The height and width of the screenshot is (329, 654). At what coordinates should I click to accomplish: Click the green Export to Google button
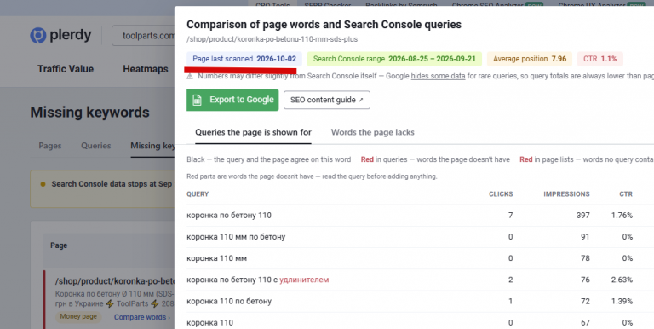(232, 100)
